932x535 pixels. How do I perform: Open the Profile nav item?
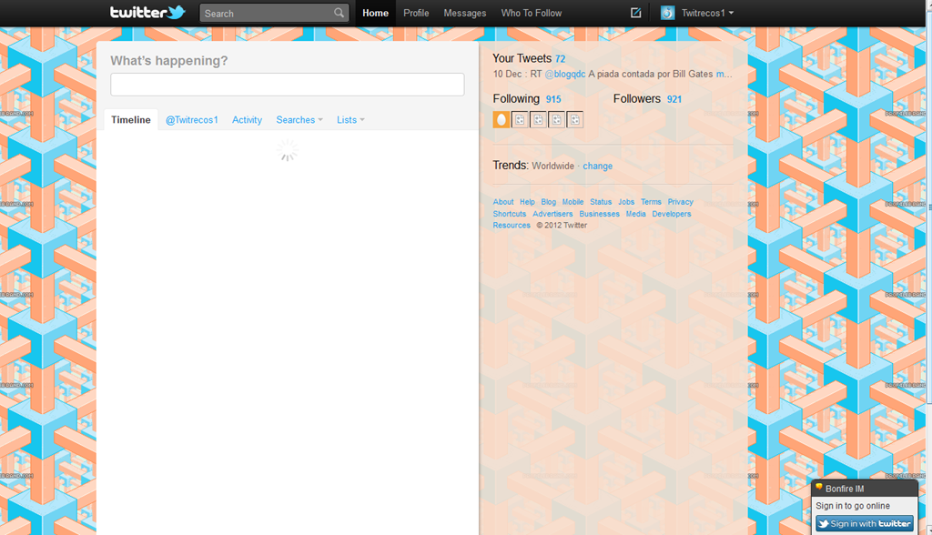tap(416, 13)
